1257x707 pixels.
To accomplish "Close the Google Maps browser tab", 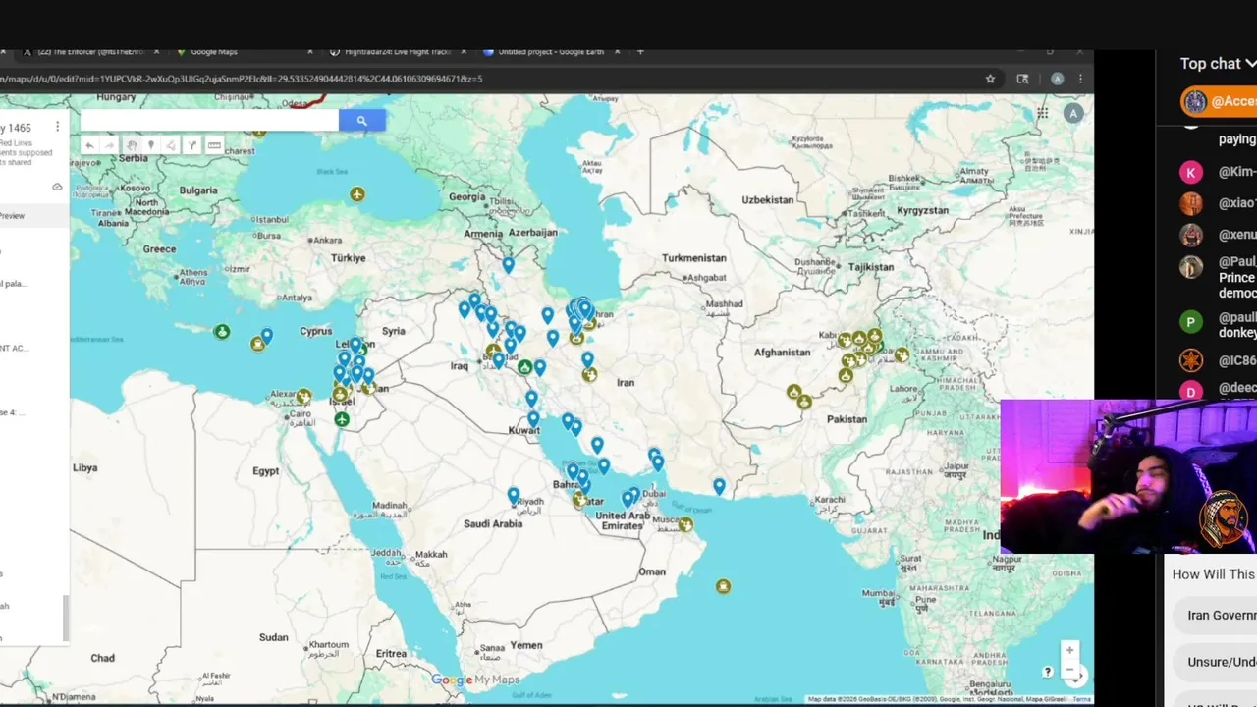I will [x=310, y=52].
